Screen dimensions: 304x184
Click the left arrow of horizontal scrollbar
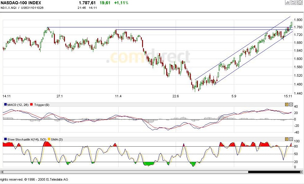click(x=2, y=172)
